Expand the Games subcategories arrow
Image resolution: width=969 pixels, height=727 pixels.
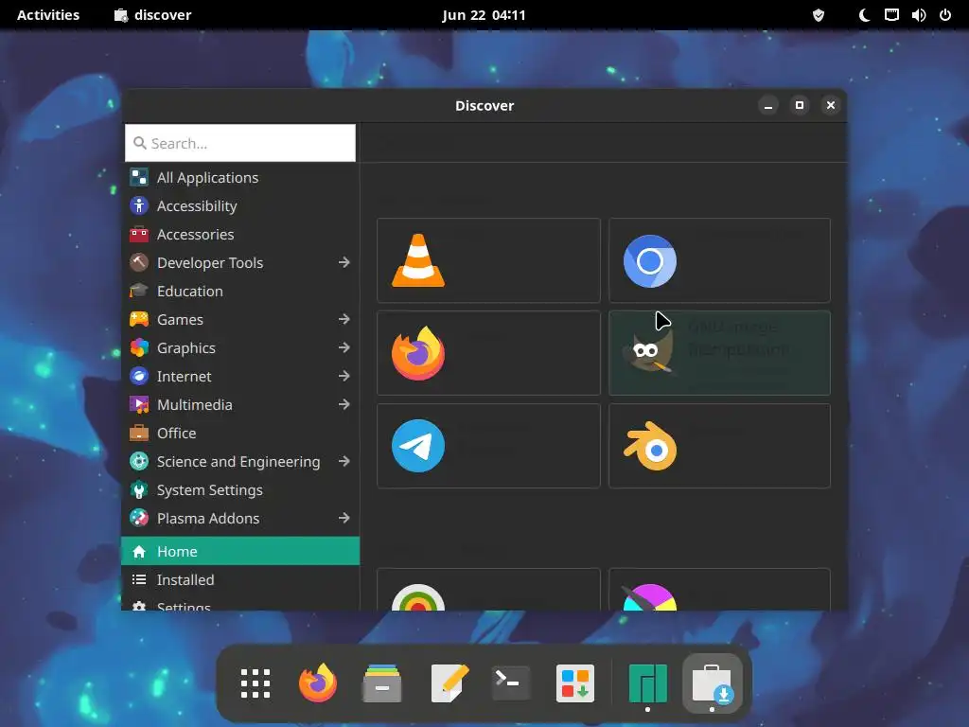coord(344,320)
